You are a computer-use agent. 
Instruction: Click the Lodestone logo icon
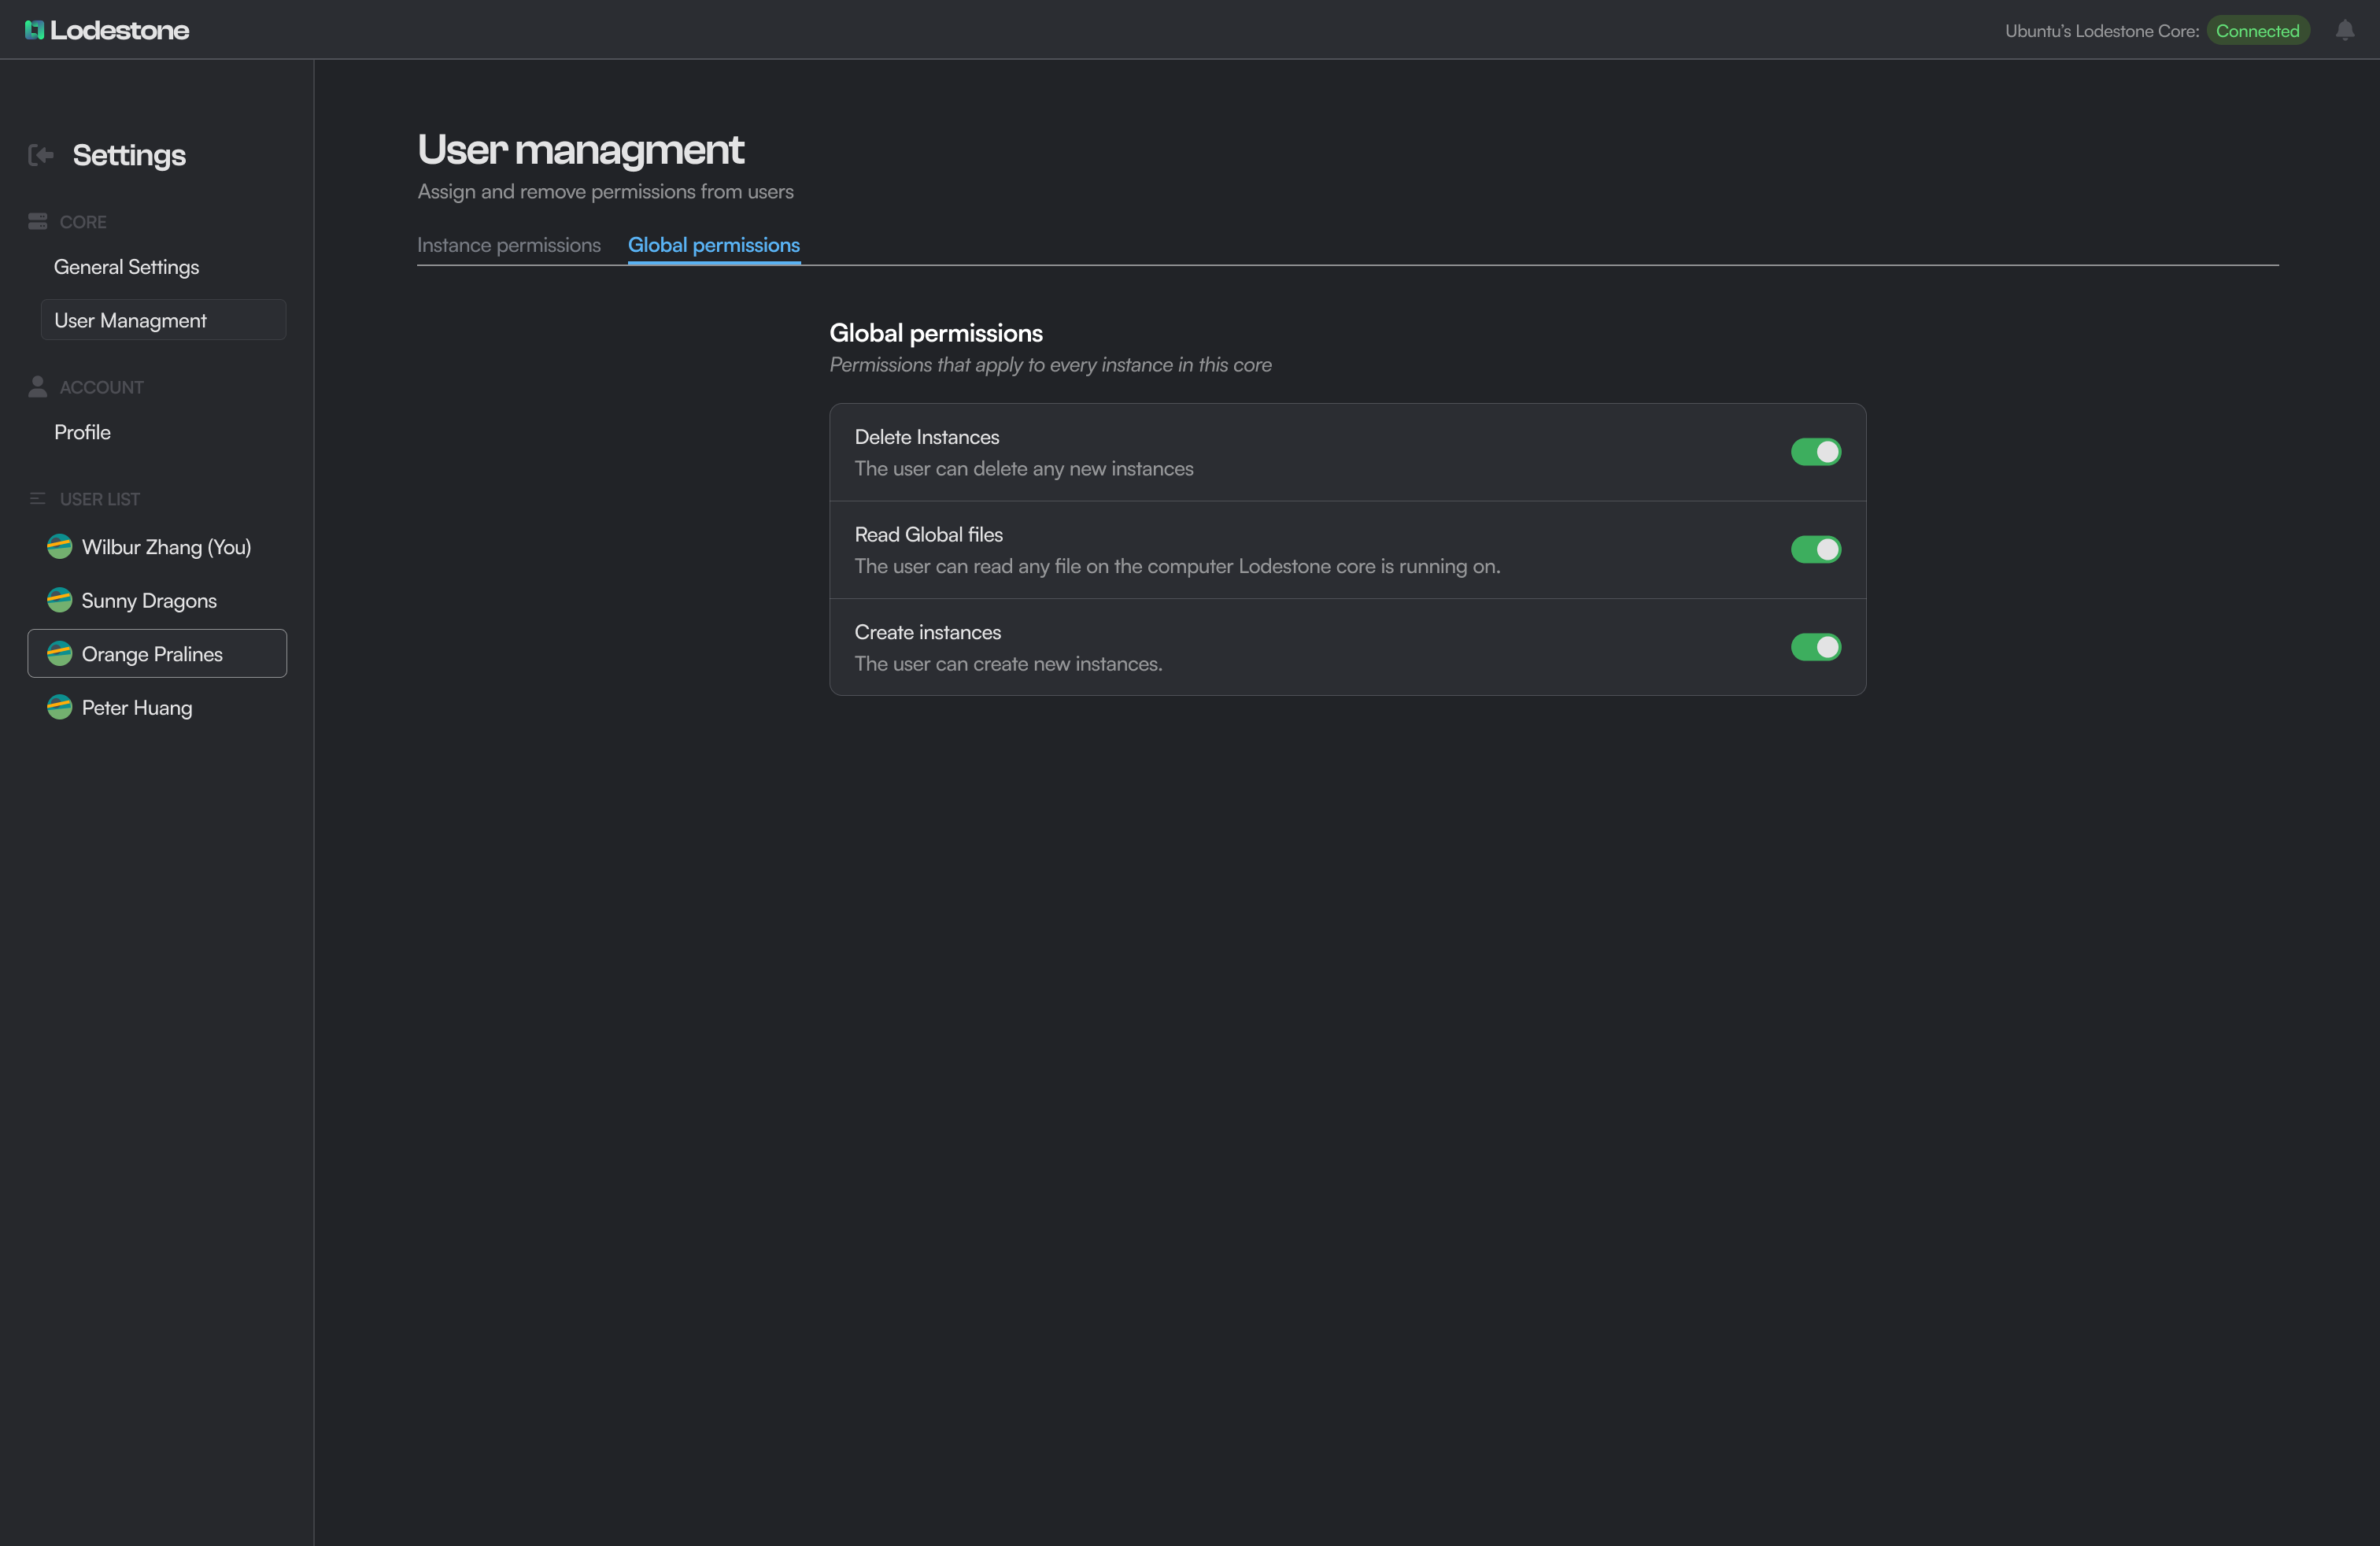(34, 30)
